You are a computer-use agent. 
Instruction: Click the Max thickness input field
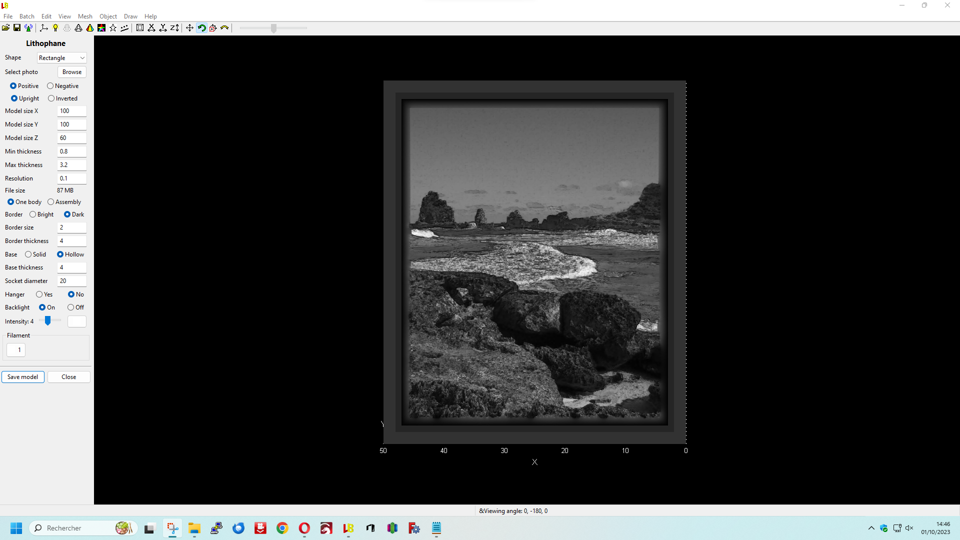(71, 165)
